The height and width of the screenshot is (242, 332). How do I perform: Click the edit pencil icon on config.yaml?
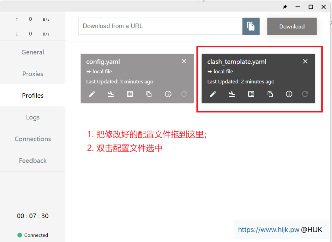tap(92, 94)
